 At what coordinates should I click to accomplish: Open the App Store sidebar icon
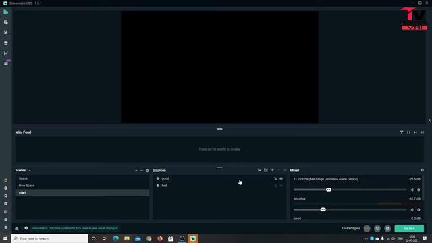click(6, 43)
